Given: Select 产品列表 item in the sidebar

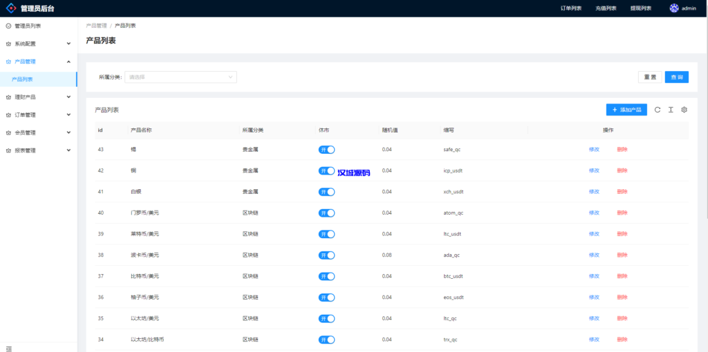Looking at the screenshot, I should coord(22,79).
